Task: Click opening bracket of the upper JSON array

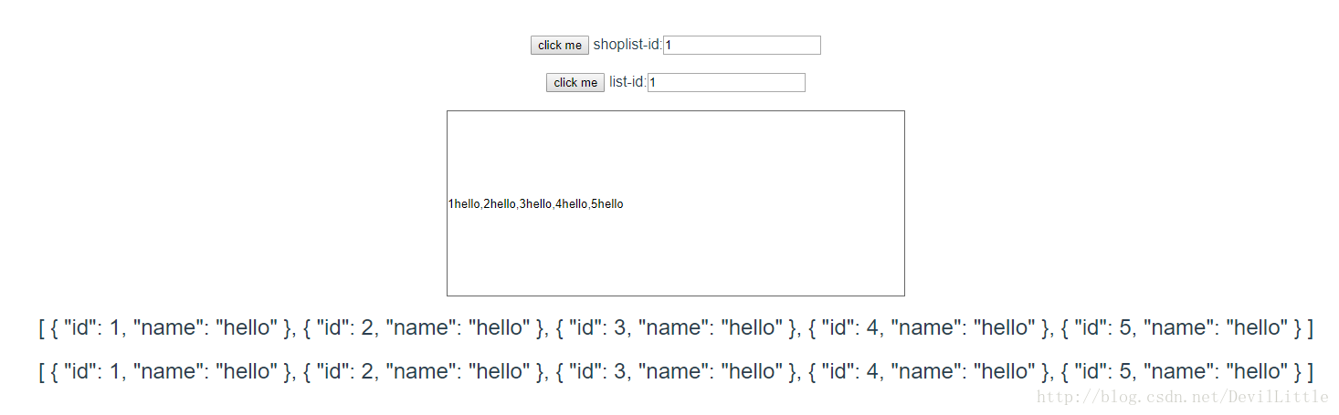Action: tap(42, 328)
